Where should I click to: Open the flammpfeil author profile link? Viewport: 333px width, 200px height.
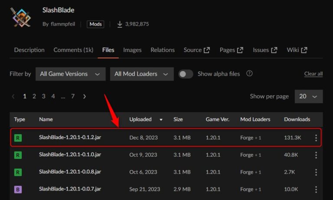click(x=63, y=24)
